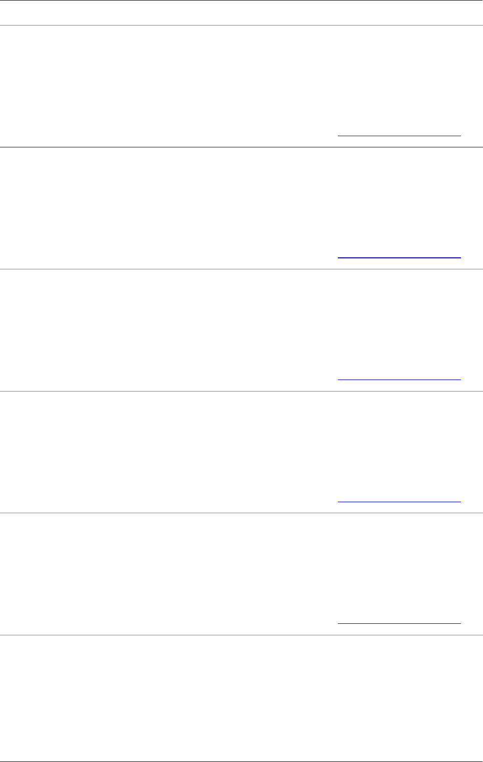This screenshot has width=483, height=762.
Task: Click the divider between fourth and fifth rows
Action: [241, 513]
